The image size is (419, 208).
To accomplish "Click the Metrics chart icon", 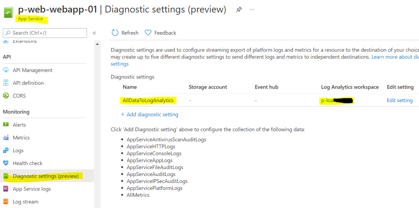I will pos(6,137).
